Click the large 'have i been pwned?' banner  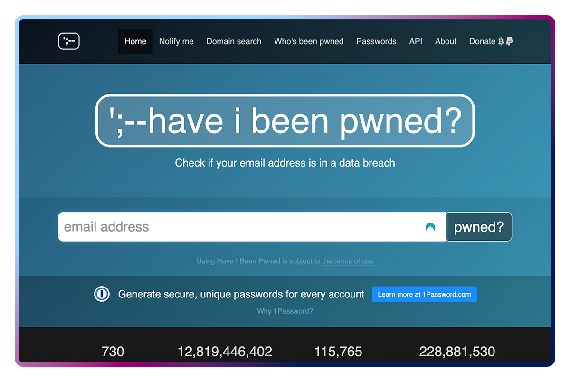point(285,121)
